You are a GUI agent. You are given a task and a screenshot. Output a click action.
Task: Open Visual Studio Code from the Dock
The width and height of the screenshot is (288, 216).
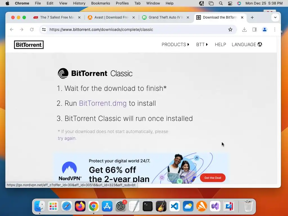[175, 206]
